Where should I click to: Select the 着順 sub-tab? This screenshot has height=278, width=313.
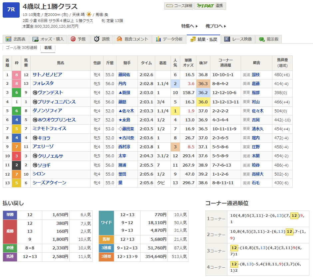(x=48, y=48)
